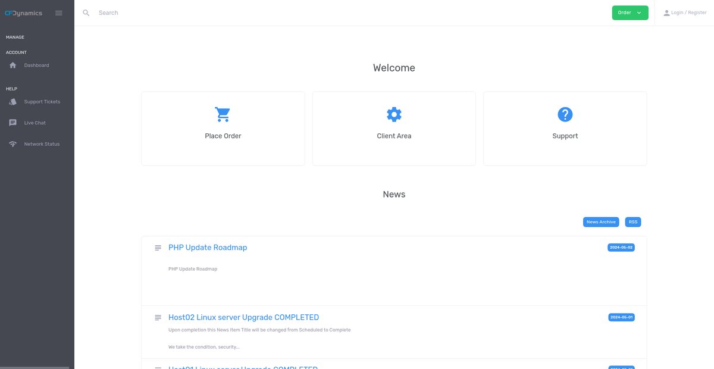This screenshot has height=369, width=714.
Task: Open the Order dropdown button
Action: pos(630,12)
